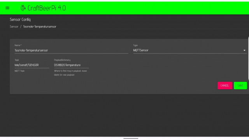
Task: Go to the Sensor breadcrumb link
Action: (x=14, y=27)
